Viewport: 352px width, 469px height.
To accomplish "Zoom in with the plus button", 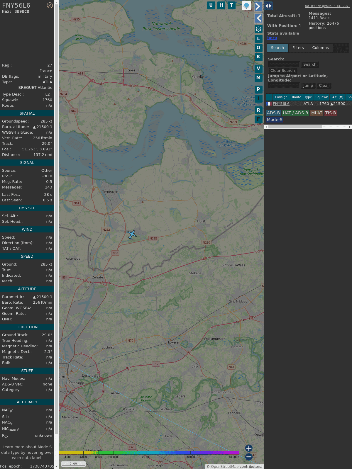I will coord(249,448).
